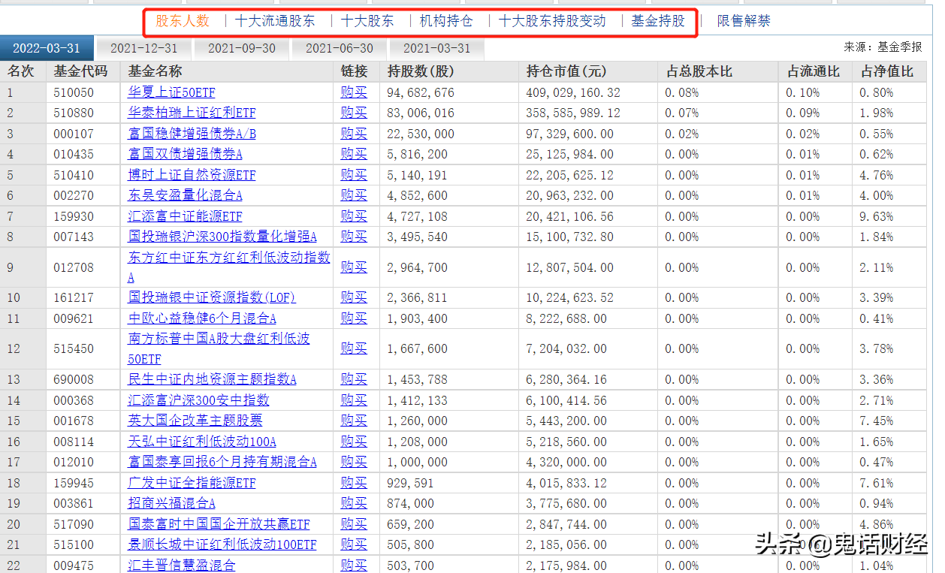Click 购买 link for fund 012708
This screenshot has width=945, height=573.
(x=354, y=267)
